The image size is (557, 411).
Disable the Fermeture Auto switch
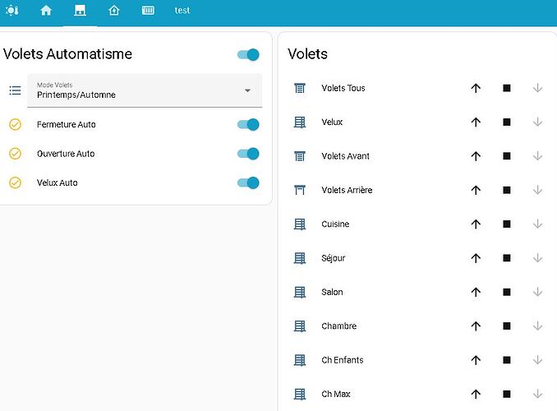click(248, 125)
